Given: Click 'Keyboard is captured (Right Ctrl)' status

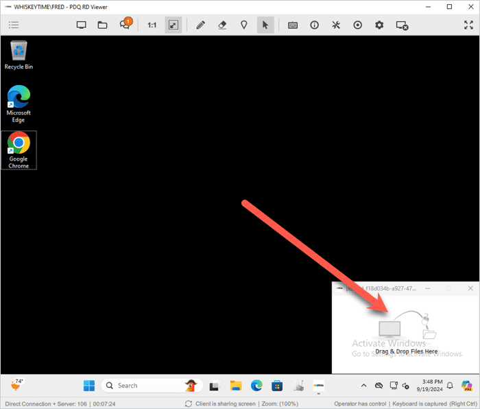Looking at the screenshot, I should coord(435,404).
